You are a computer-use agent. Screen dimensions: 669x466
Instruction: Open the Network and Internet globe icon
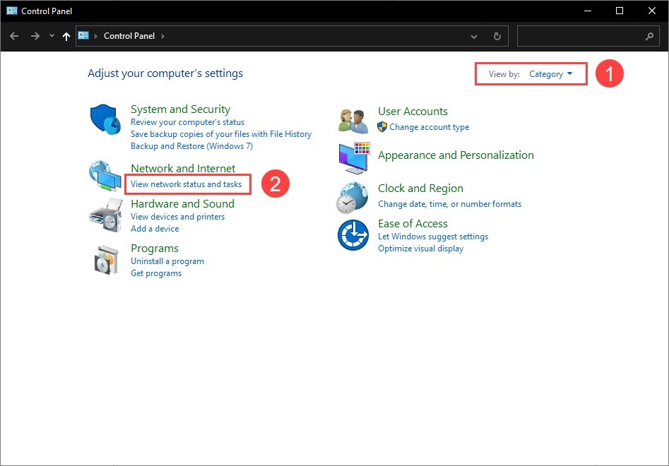pyautogui.click(x=105, y=176)
